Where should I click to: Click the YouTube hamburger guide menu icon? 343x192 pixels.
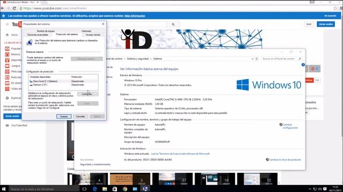click(7, 24)
